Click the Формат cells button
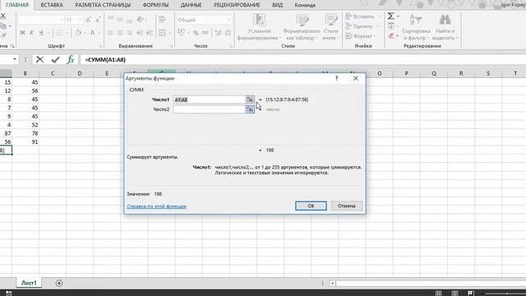 pyautogui.click(x=360, y=36)
